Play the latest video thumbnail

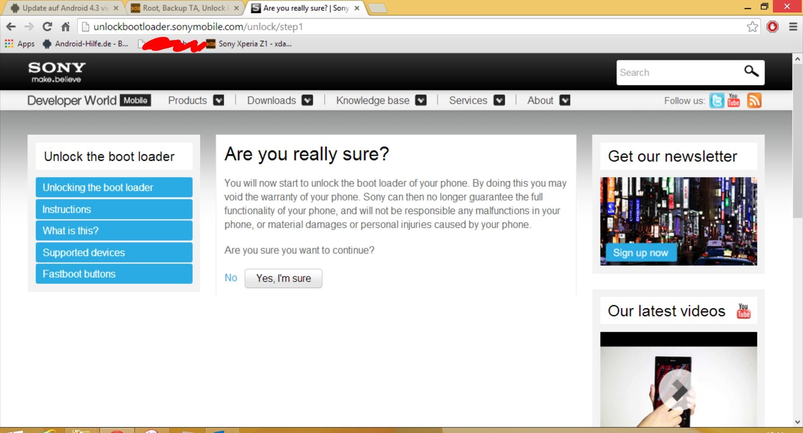coord(678,380)
